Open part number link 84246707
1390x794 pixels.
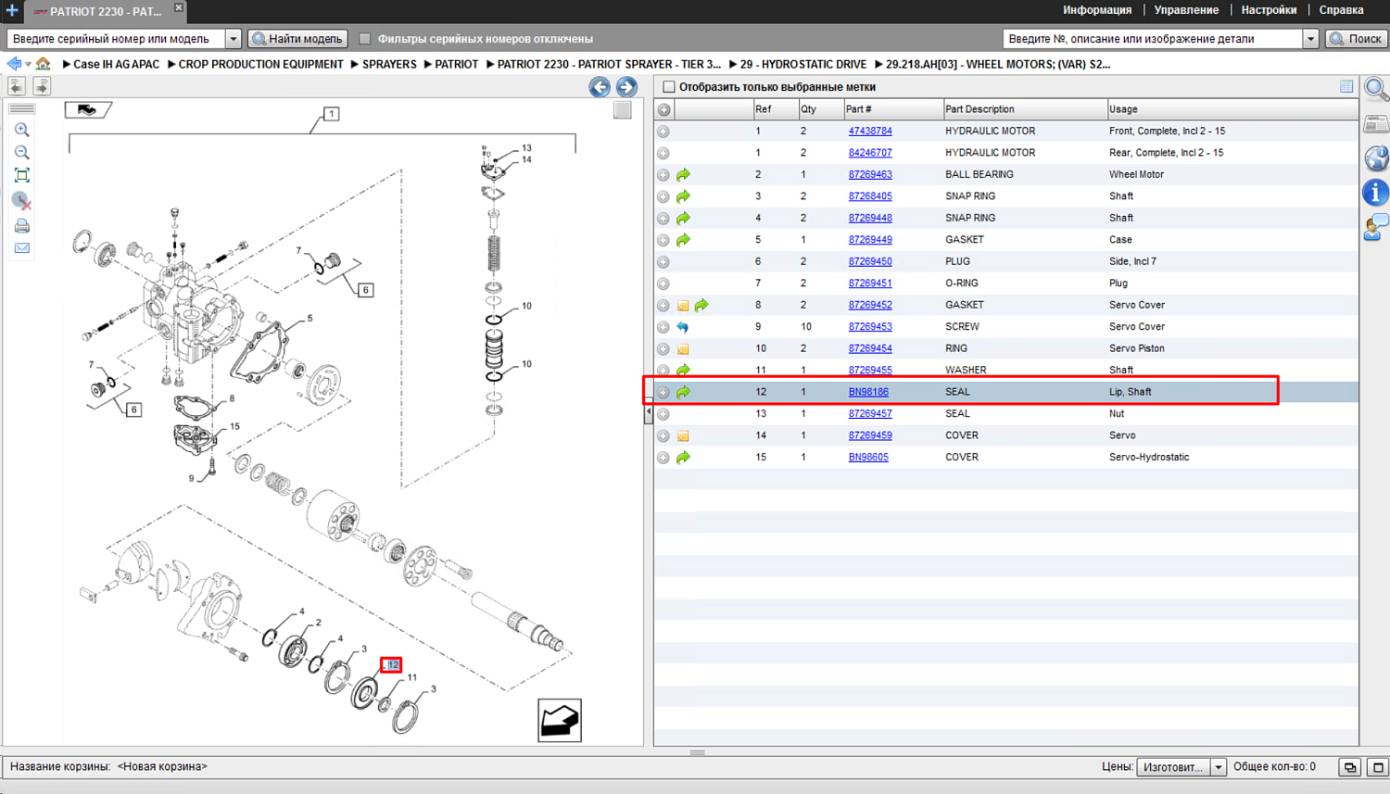pyautogui.click(x=870, y=153)
